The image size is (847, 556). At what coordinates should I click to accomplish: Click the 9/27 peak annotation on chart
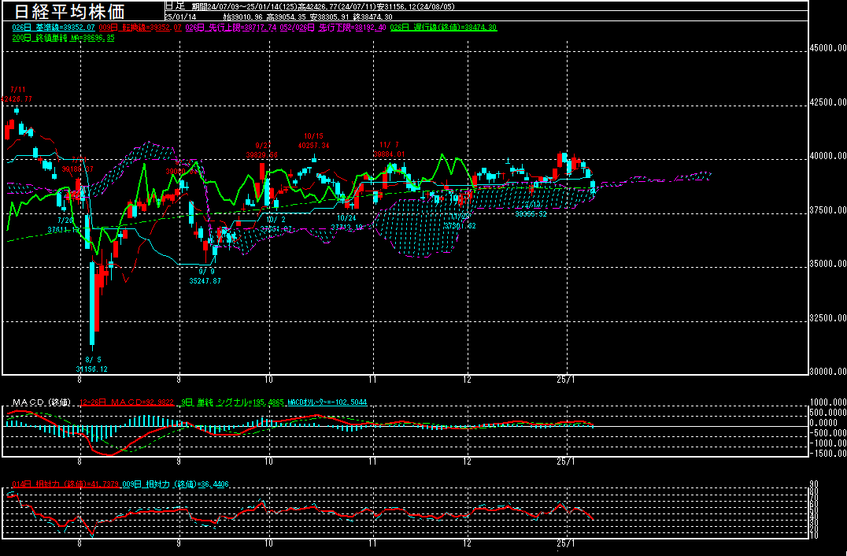click(262, 150)
